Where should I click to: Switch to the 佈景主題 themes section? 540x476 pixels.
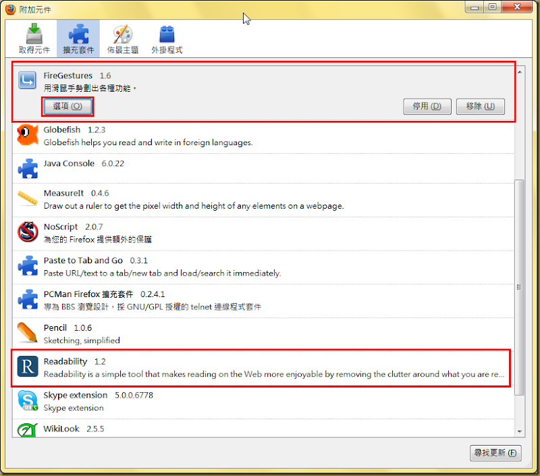coord(123,38)
